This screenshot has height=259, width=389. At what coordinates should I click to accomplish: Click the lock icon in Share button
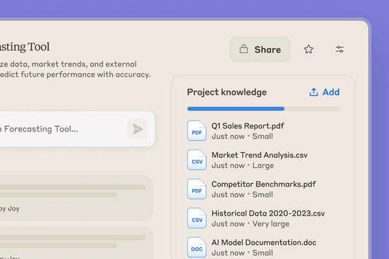244,49
